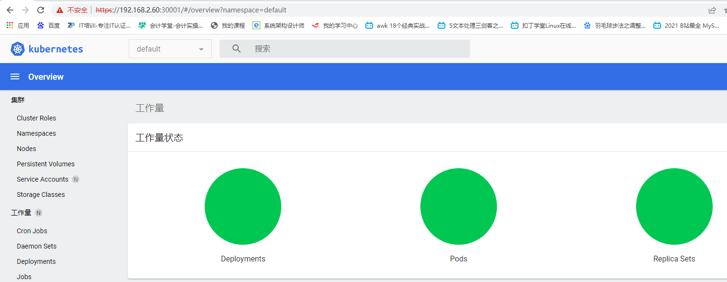The width and height of the screenshot is (727, 282).
Task: Open the 会计学堂 bookmark
Action: 171,26
